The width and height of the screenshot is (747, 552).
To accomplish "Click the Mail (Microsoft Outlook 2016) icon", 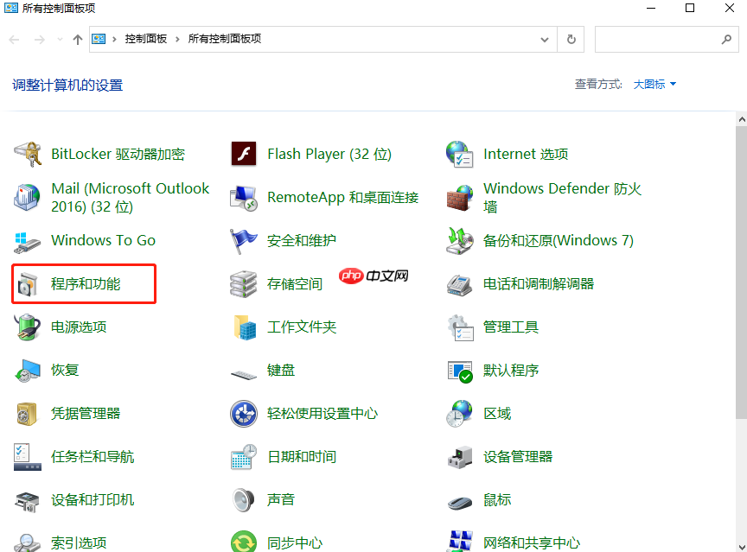I will [x=28, y=197].
